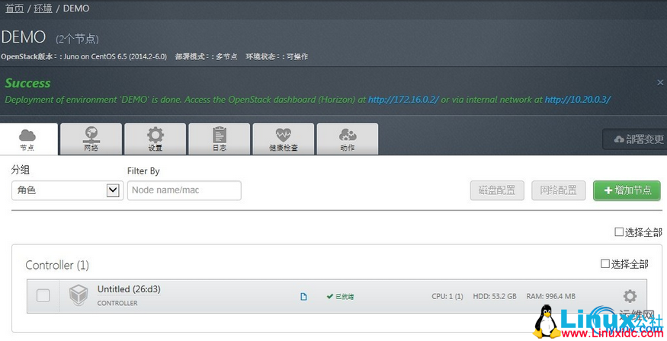Open internal network link http://10.20.0.3/
Image resolution: width=667 pixels, height=341 pixels.
pos(578,100)
